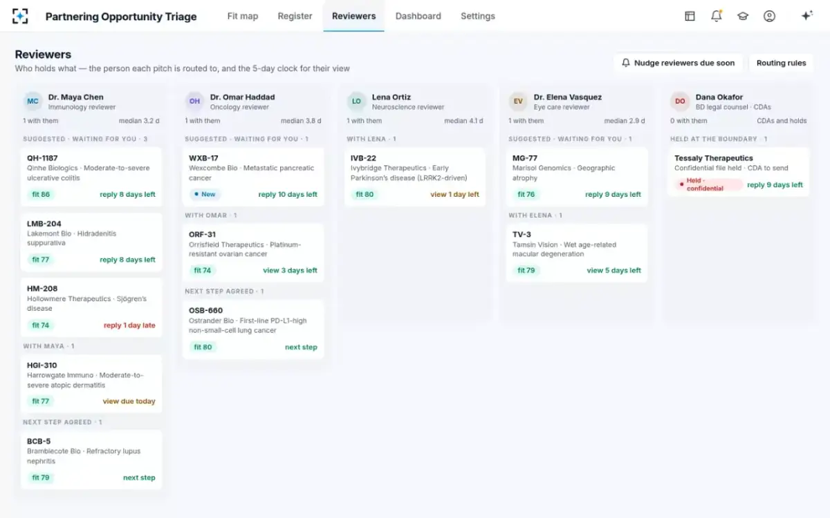Viewport: 830px width, 518px height.
Task: Click "view due today" status text
Action: point(129,401)
